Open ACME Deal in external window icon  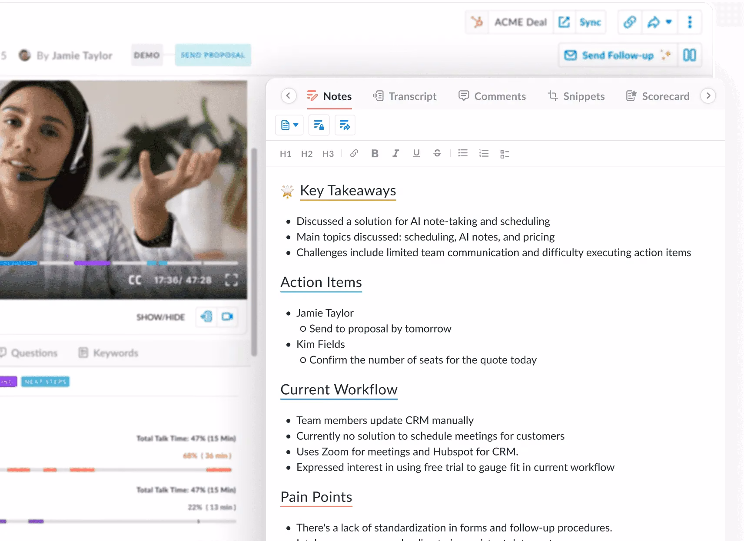click(x=564, y=22)
